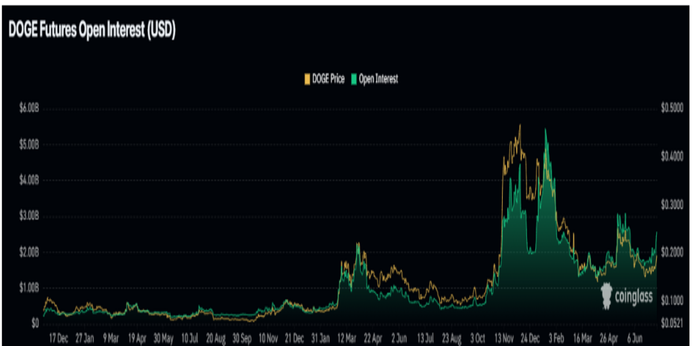Click the $0.1000 price axis label
This screenshot has width=692, height=346.
[x=671, y=300]
